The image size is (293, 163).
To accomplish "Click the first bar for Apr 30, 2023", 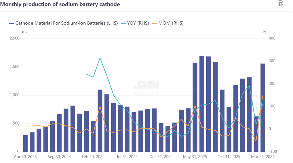I will click(25, 143).
